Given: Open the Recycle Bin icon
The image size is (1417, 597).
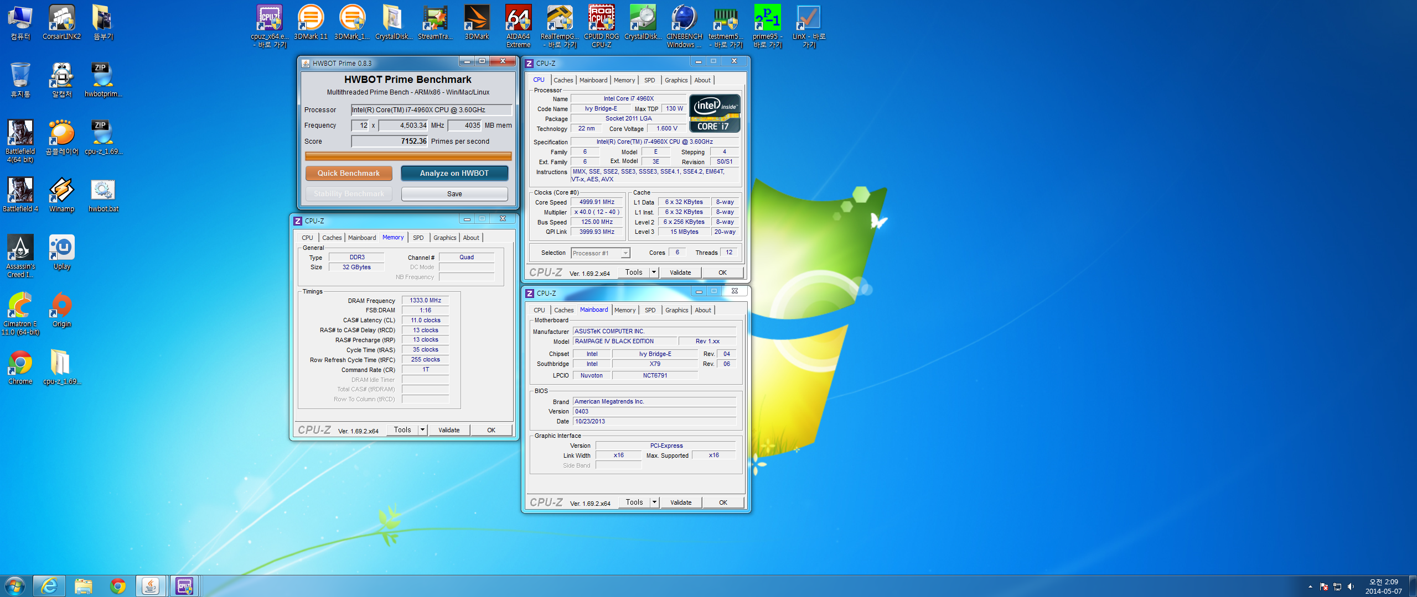Looking at the screenshot, I should point(20,80).
